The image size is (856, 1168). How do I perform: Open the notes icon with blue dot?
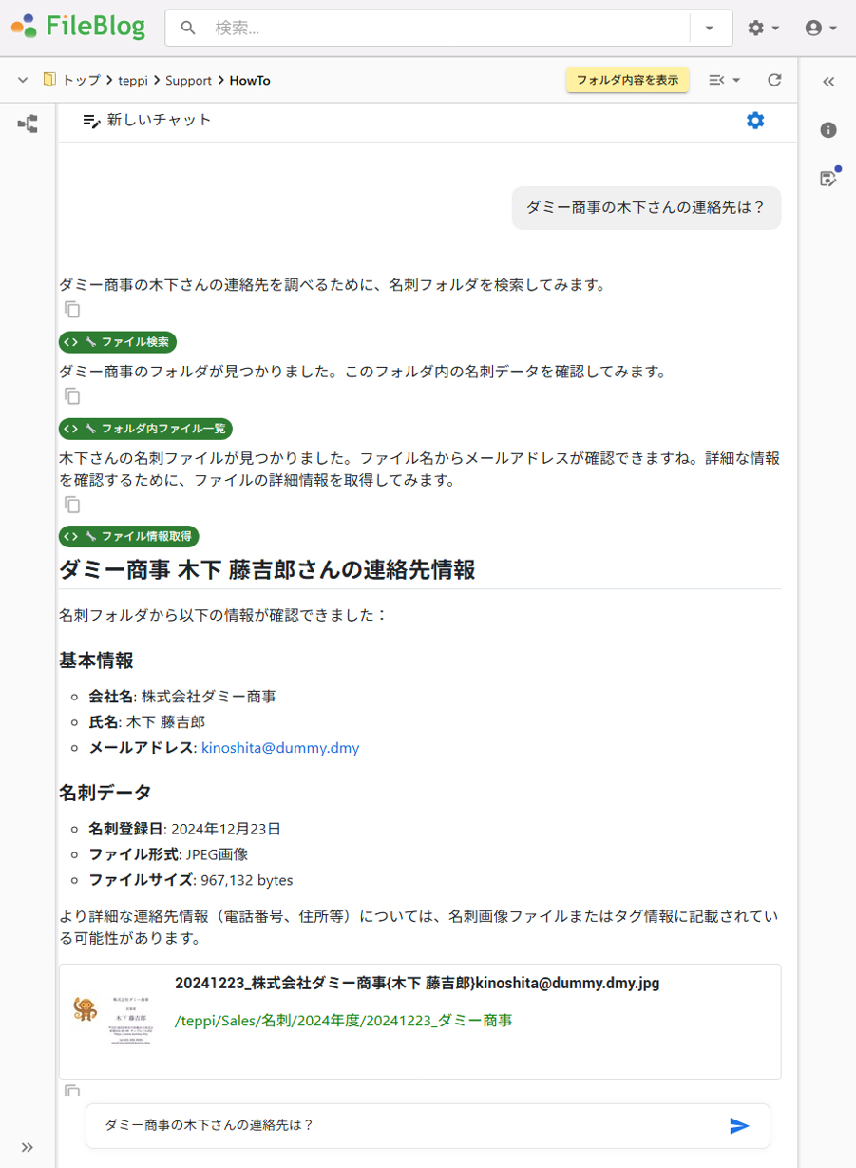tap(828, 179)
